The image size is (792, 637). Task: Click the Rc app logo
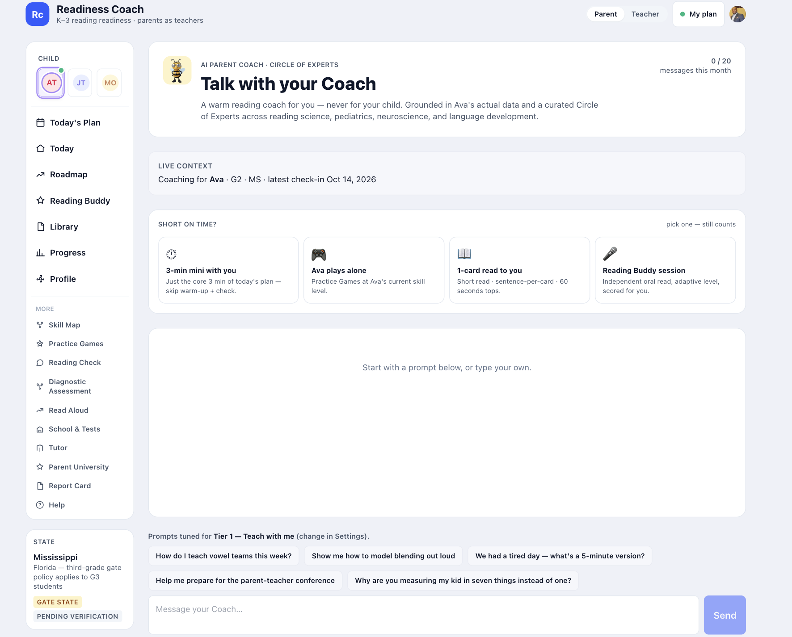pyautogui.click(x=38, y=14)
